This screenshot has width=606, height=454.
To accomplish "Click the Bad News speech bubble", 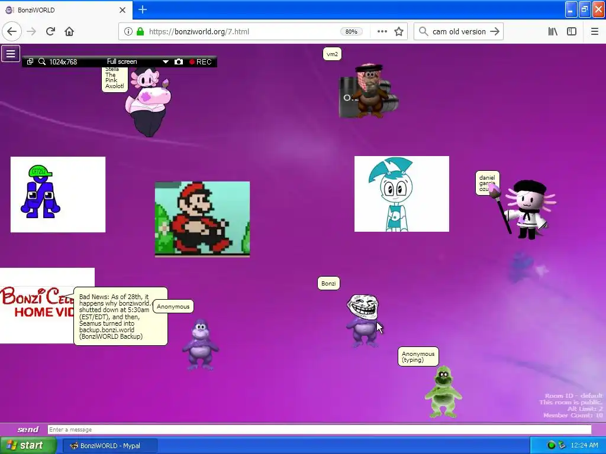I will click(121, 316).
